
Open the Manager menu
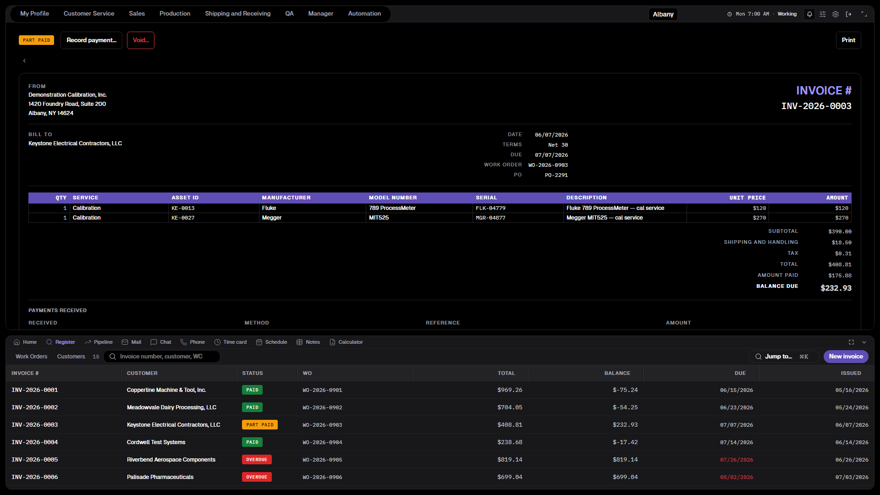[320, 14]
